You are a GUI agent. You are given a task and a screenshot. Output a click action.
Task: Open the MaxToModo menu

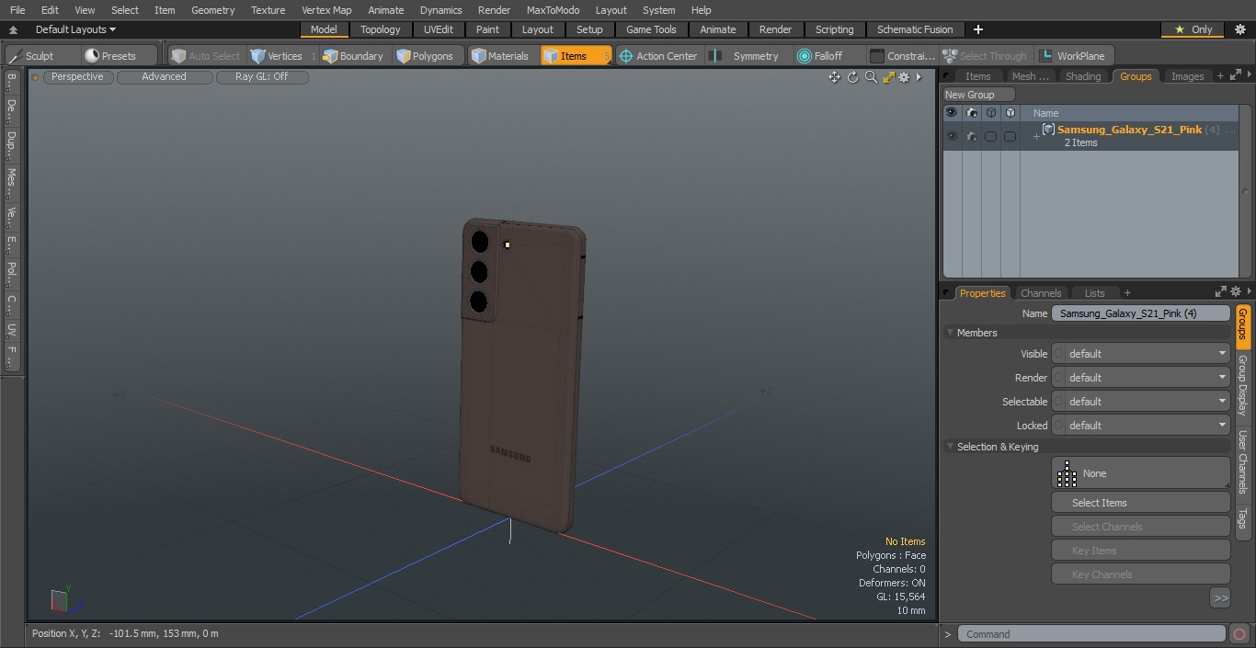click(x=553, y=10)
